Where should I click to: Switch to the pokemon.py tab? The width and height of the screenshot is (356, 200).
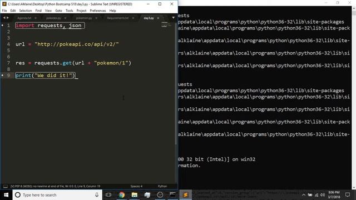click(84, 18)
